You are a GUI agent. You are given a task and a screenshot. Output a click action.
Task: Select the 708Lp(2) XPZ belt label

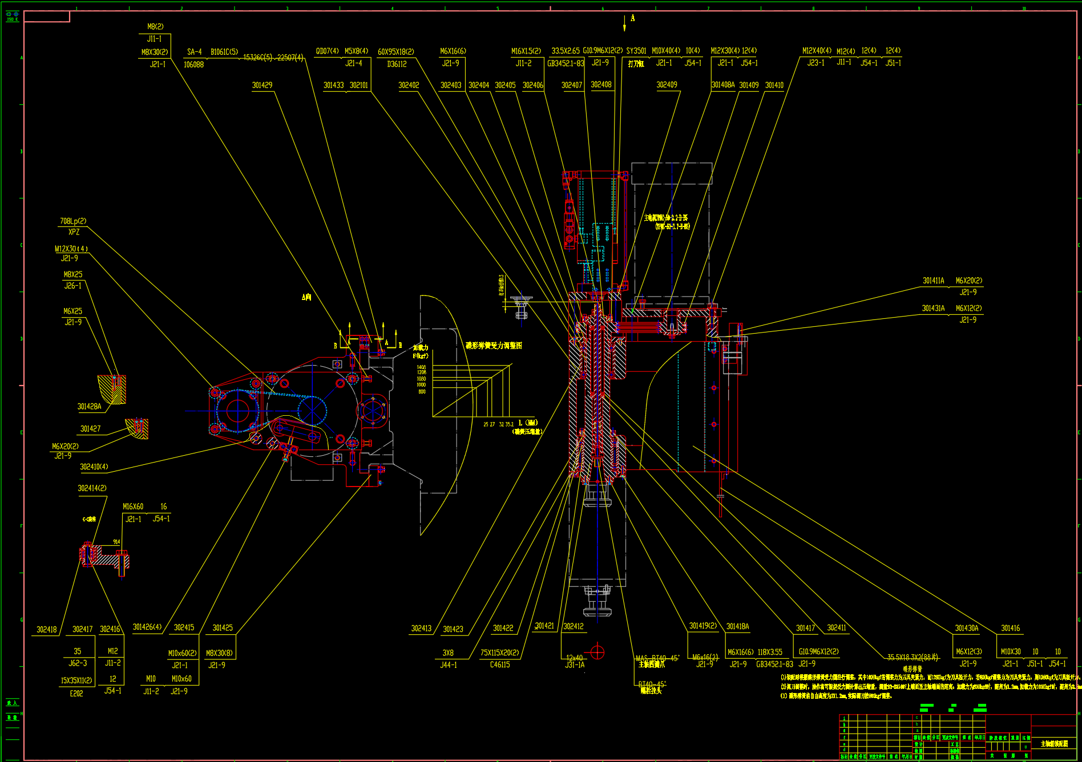pyautogui.click(x=73, y=226)
